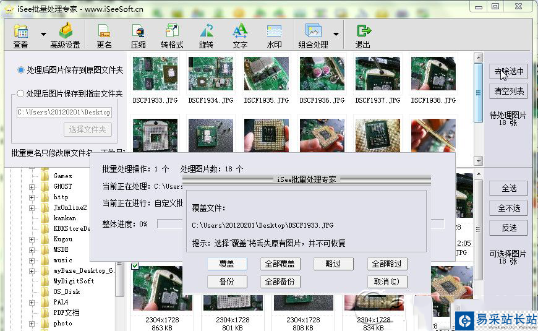
Task: Click 覆盖 overwrite in the dialog
Action: pyautogui.click(x=227, y=264)
